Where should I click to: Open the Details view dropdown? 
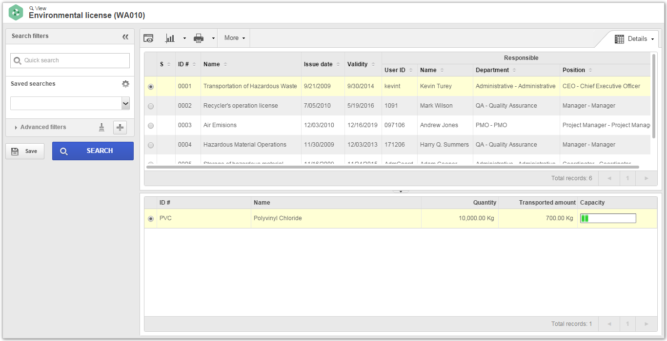coord(634,39)
